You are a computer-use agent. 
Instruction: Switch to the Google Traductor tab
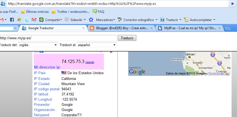point(53,28)
